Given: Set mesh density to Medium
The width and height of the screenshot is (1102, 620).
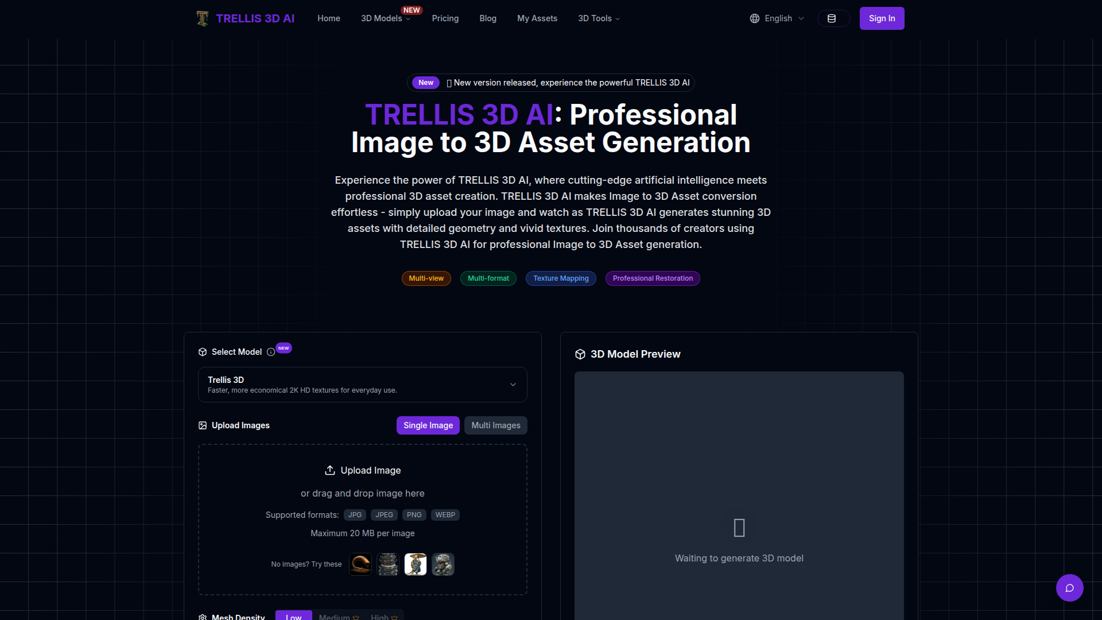Looking at the screenshot, I should coord(338,617).
